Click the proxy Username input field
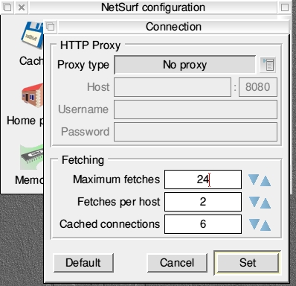 [196, 109]
